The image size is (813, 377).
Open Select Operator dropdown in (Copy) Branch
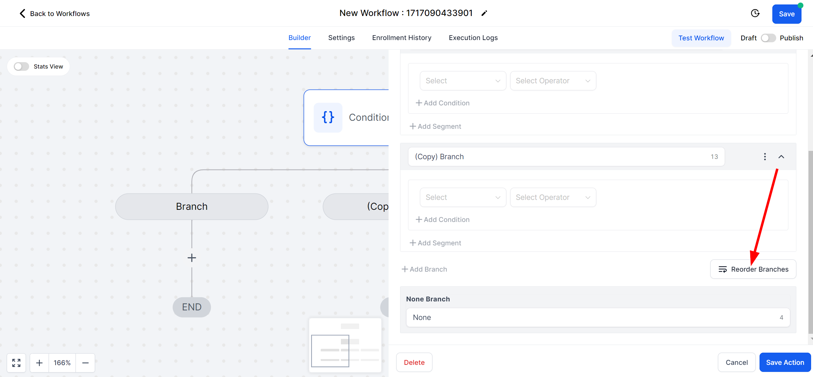[x=553, y=197]
